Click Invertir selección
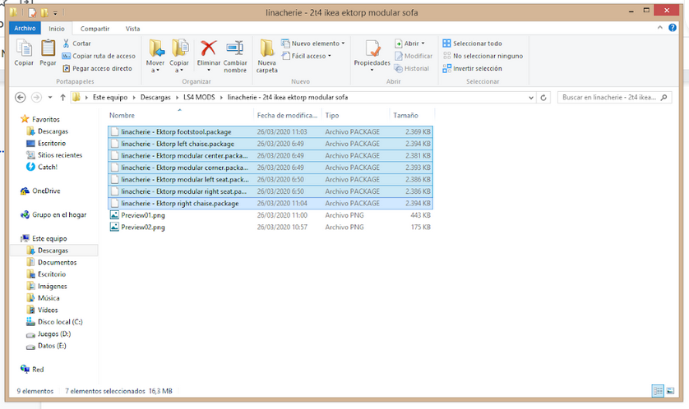 coord(473,68)
